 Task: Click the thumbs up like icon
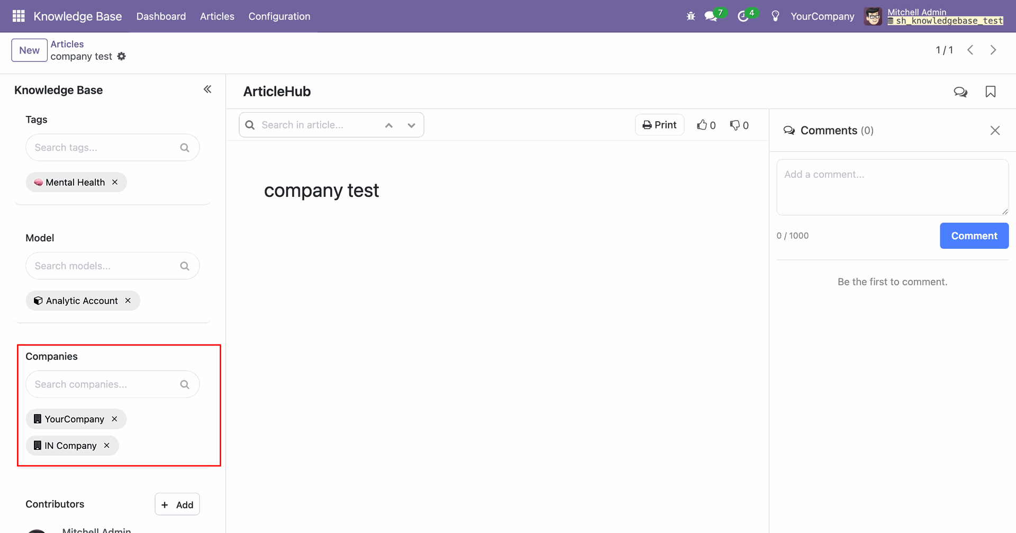[702, 125]
